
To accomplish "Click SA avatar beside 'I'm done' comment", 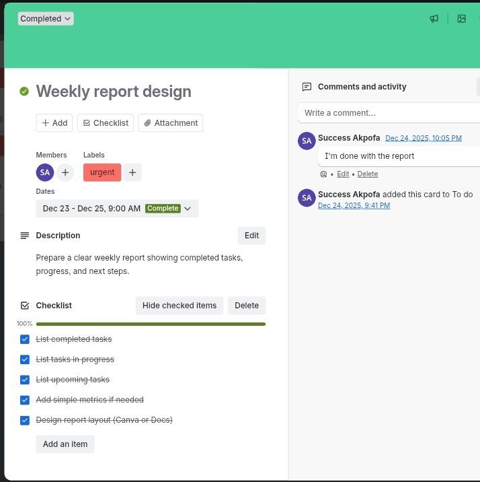I will click(307, 141).
